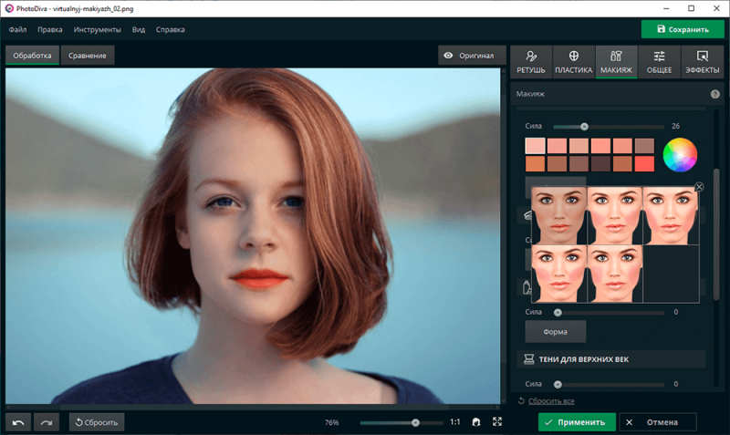Image resolution: width=730 pixels, height=435 pixels.
Task: Open the Макияж help question icon
Action: (714, 94)
